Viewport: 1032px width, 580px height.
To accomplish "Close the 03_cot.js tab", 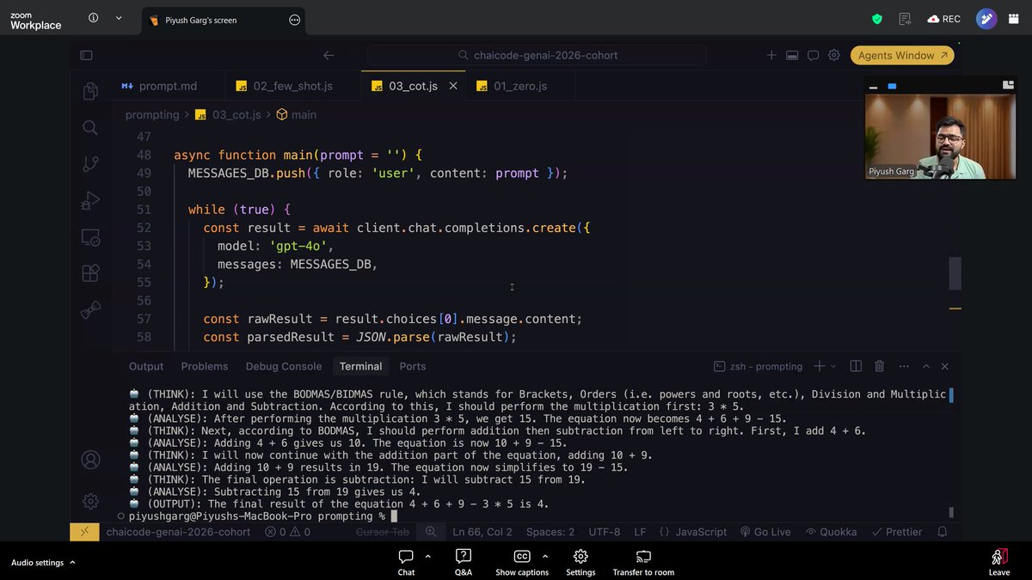I will click(x=453, y=86).
